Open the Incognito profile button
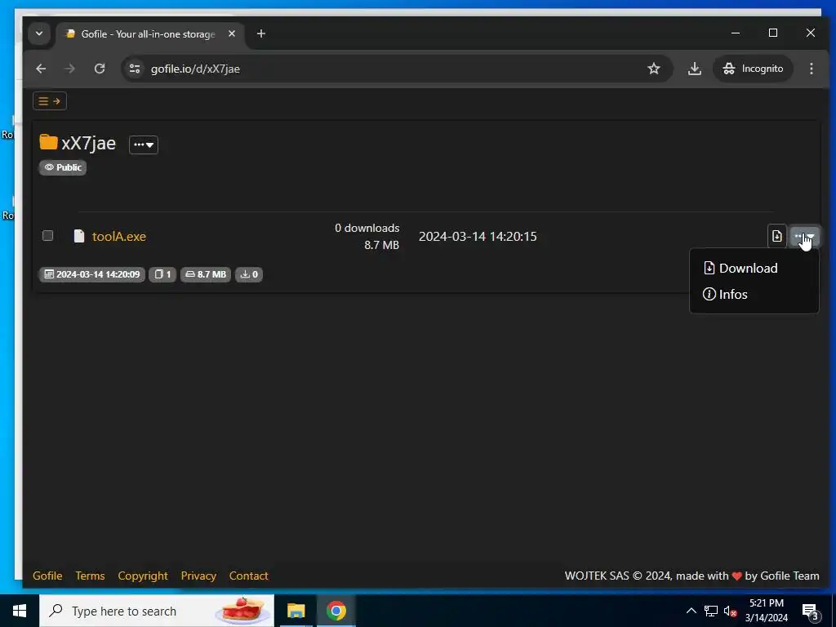 click(x=753, y=69)
